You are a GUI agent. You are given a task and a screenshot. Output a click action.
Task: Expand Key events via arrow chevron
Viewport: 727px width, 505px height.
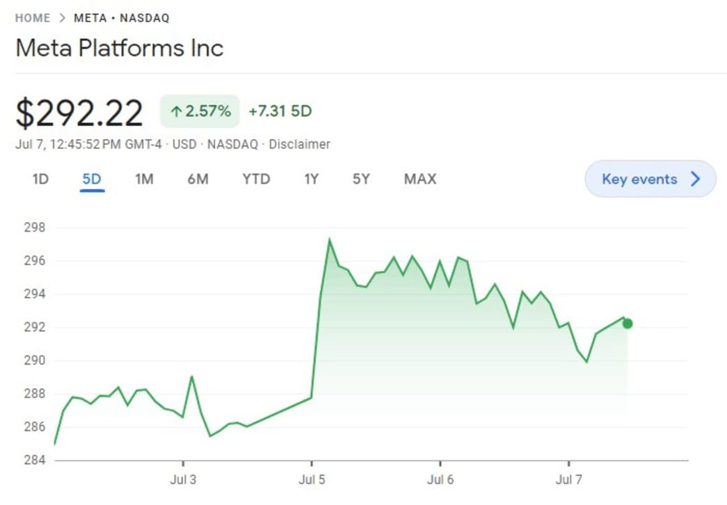(x=695, y=179)
